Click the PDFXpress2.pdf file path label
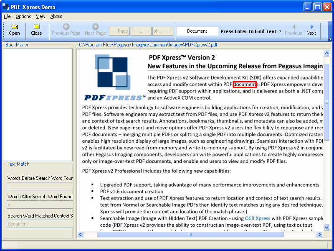Image resolution: width=334 pixels, height=251 pixels. pyautogui.click(x=148, y=45)
